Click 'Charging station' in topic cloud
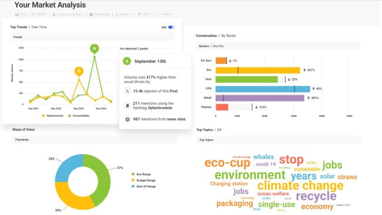The height and width of the screenshot is (215, 382). click(229, 184)
